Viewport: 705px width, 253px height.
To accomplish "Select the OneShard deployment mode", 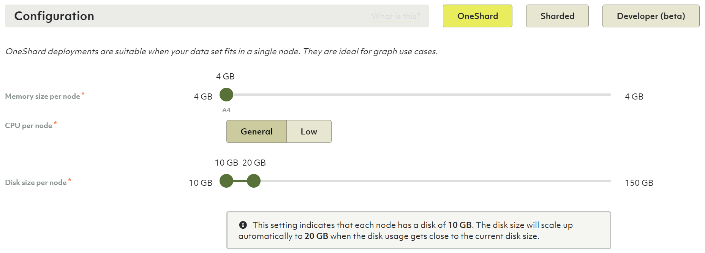I will click(x=477, y=16).
